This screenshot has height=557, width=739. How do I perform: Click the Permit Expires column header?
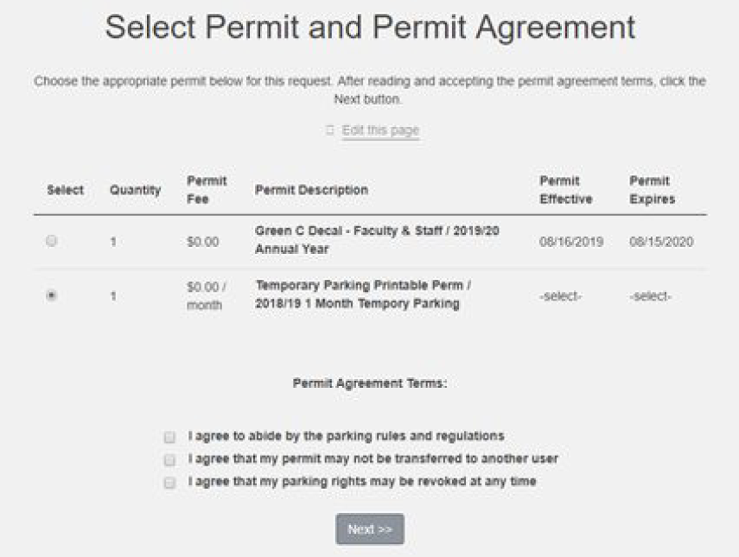650,190
